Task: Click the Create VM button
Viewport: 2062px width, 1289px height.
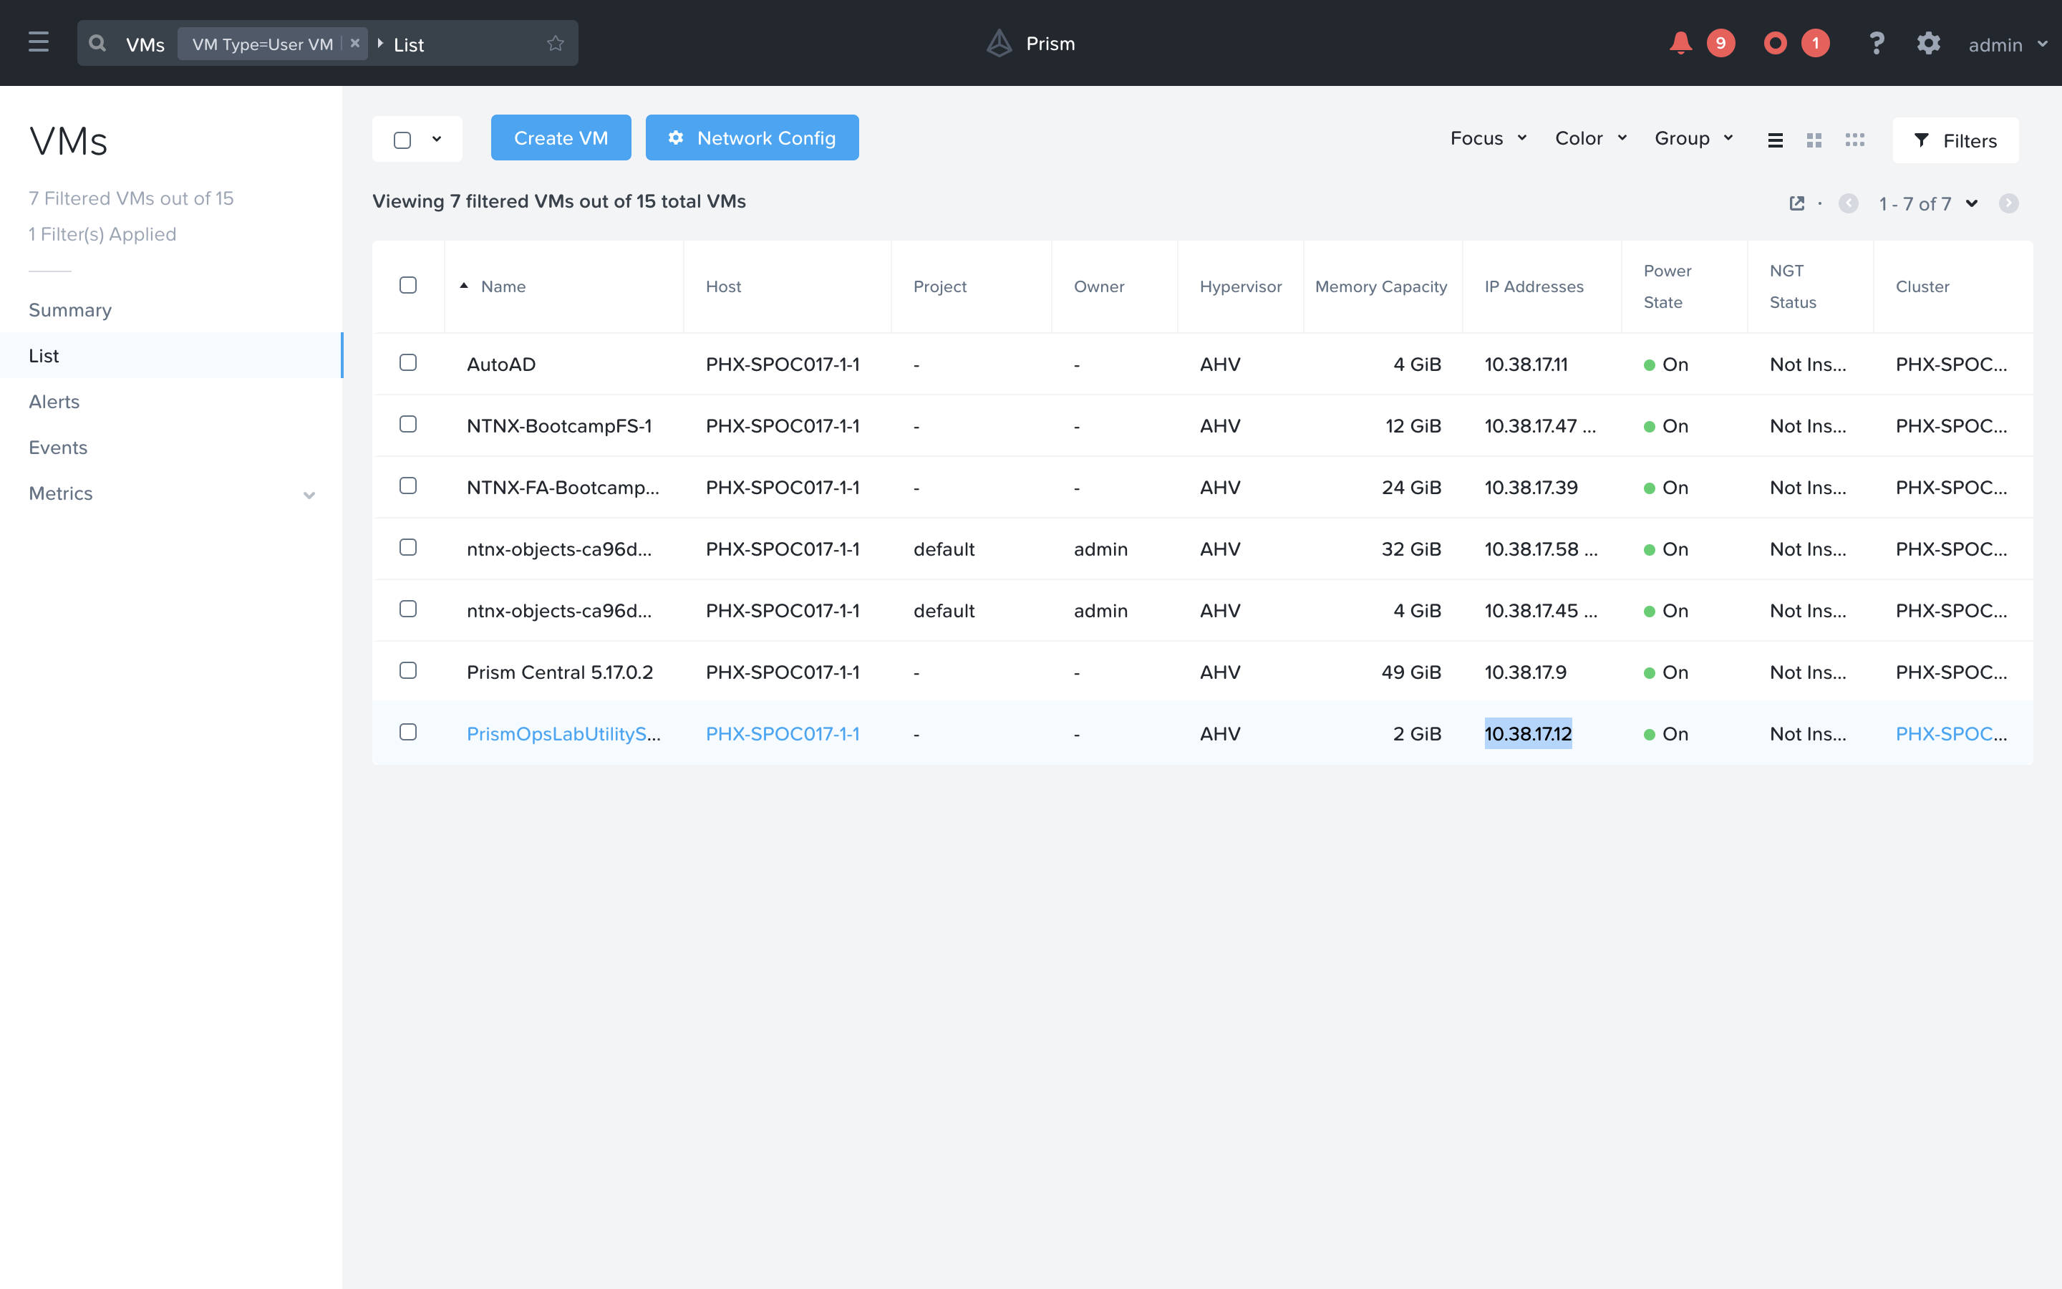Action: pyautogui.click(x=561, y=138)
